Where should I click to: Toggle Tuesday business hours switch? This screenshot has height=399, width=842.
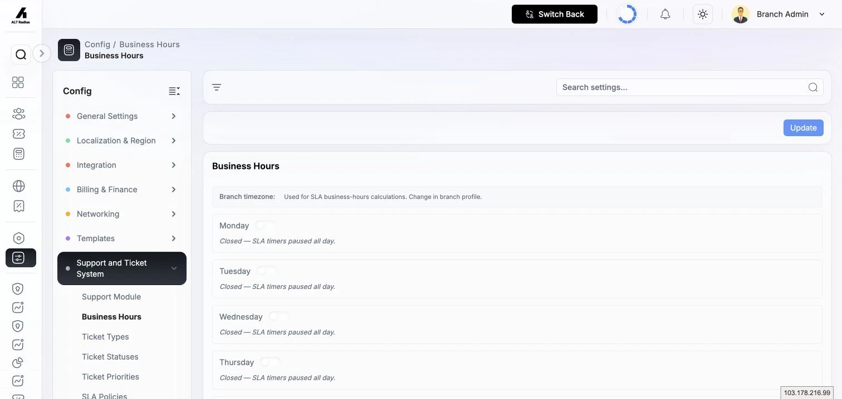coord(266,271)
